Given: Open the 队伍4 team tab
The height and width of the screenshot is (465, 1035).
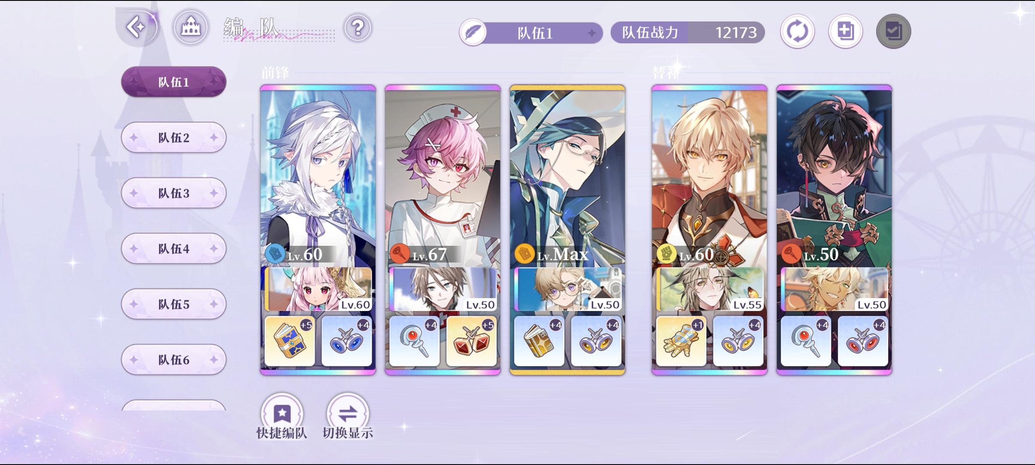Looking at the screenshot, I should pos(174,248).
